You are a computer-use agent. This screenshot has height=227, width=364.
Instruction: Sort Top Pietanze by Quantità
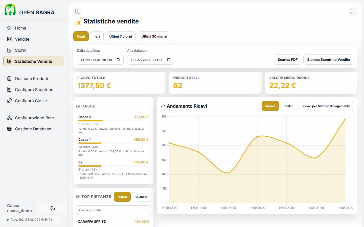pos(141,197)
